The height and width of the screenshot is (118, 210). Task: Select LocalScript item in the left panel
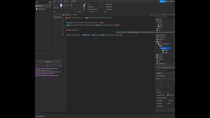43,6
